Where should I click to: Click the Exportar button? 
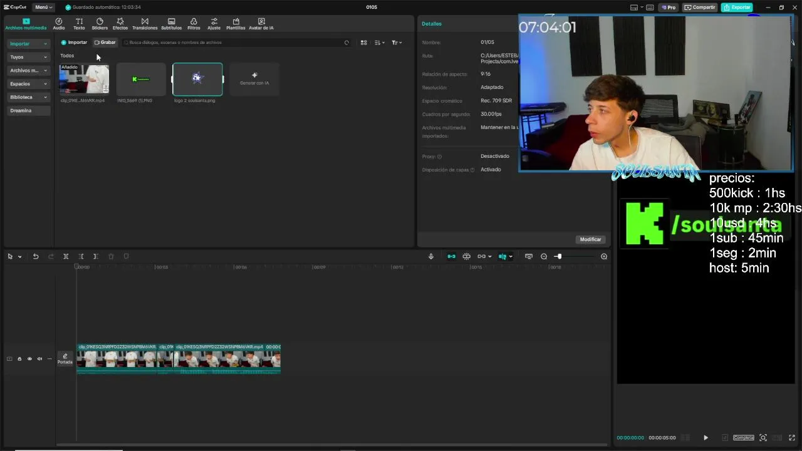(737, 8)
